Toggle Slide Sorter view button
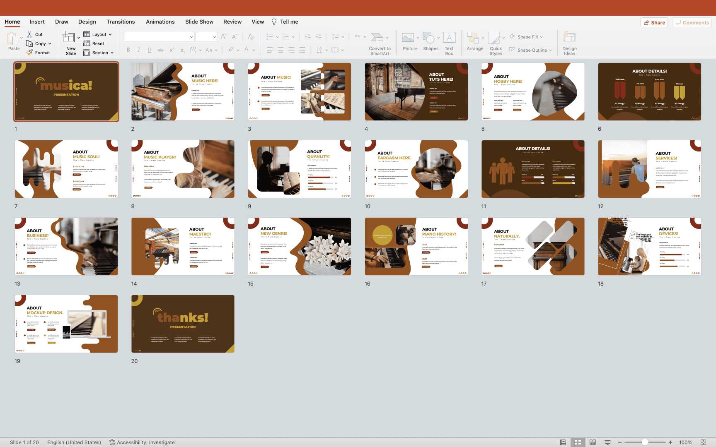The width and height of the screenshot is (716, 447). coord(578,442)
